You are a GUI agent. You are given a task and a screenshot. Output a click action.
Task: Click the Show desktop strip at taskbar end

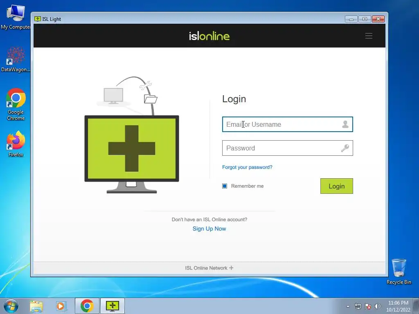[416, 306]
